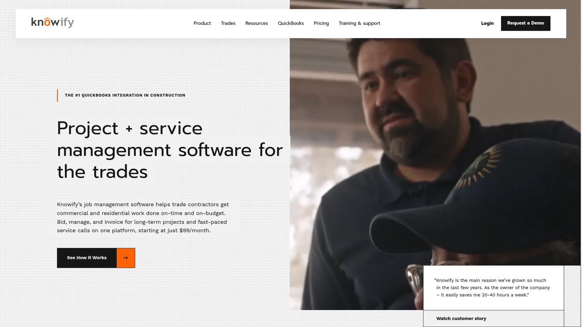Click the Knowify logo
582x327 pixels.
[53, 23]
